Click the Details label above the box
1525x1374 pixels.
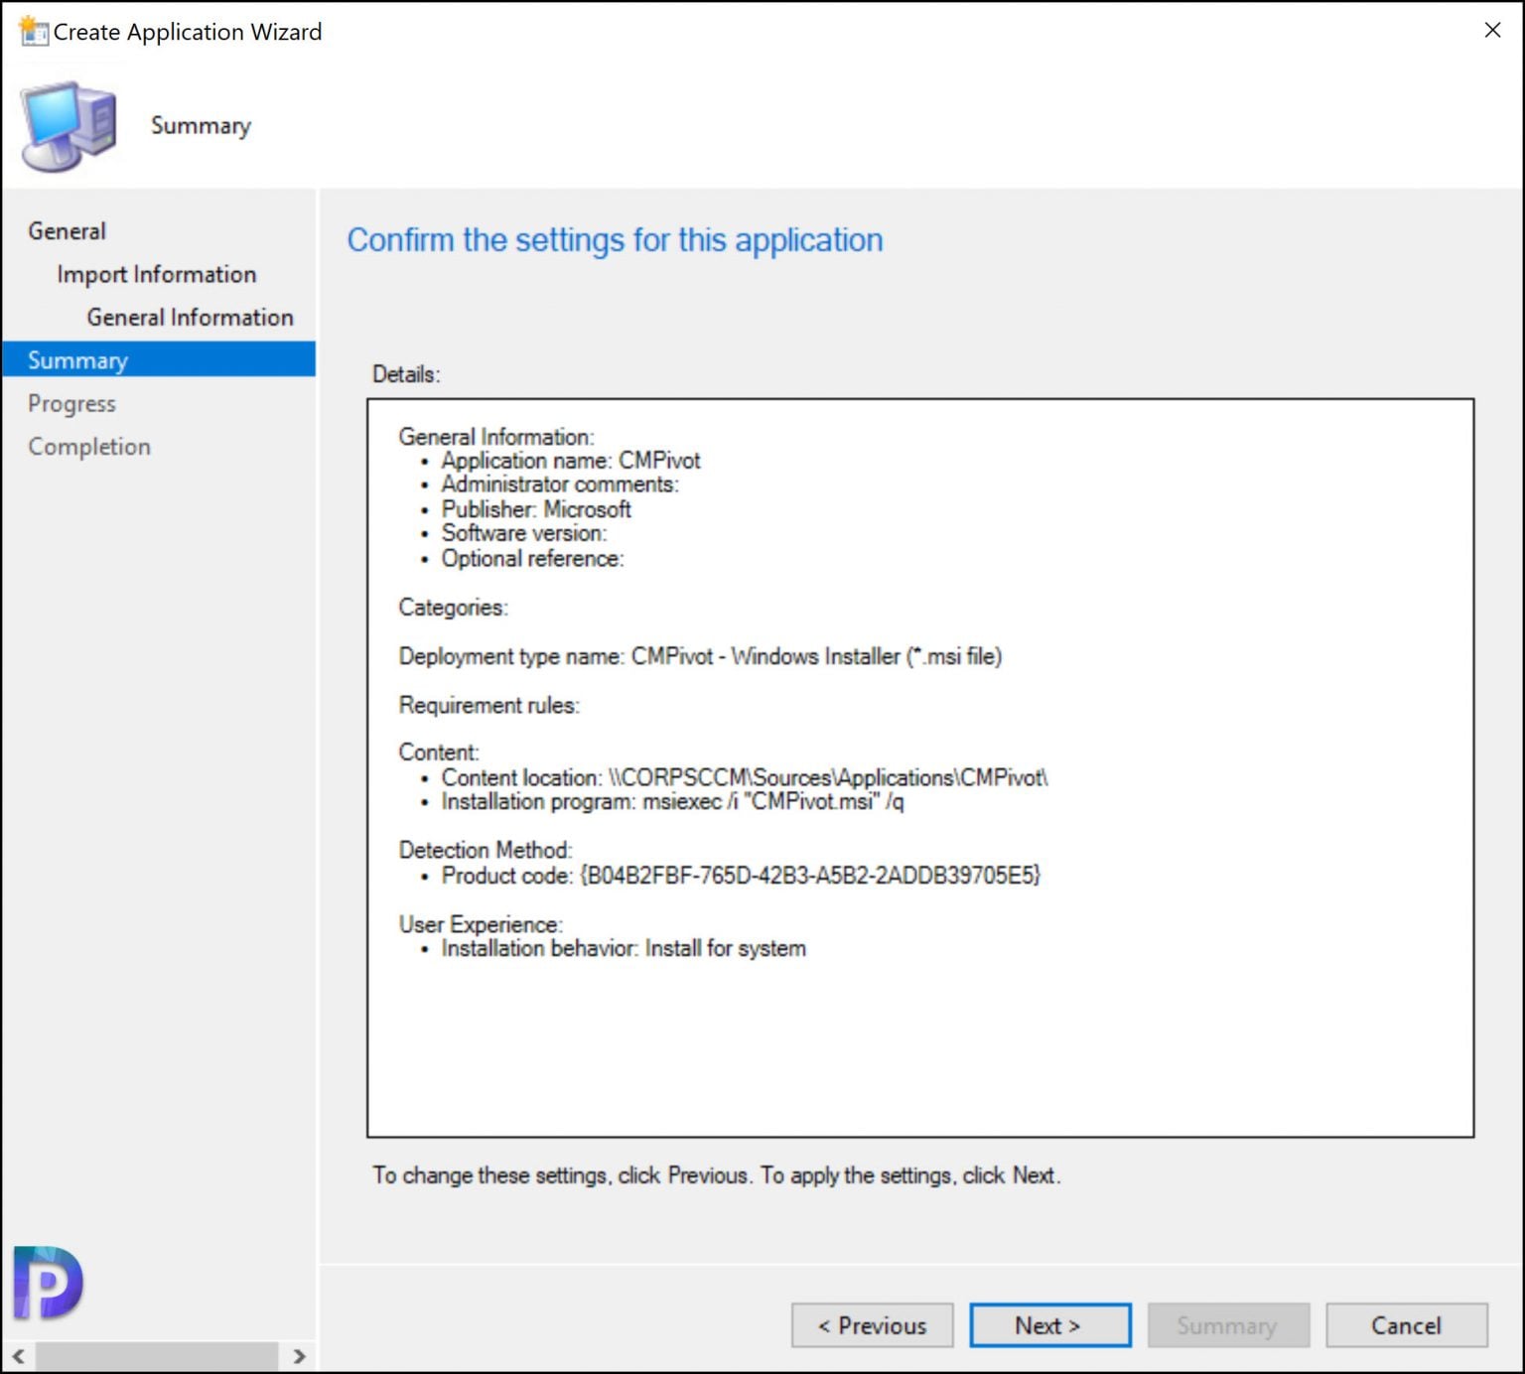(x=406, y=374)
